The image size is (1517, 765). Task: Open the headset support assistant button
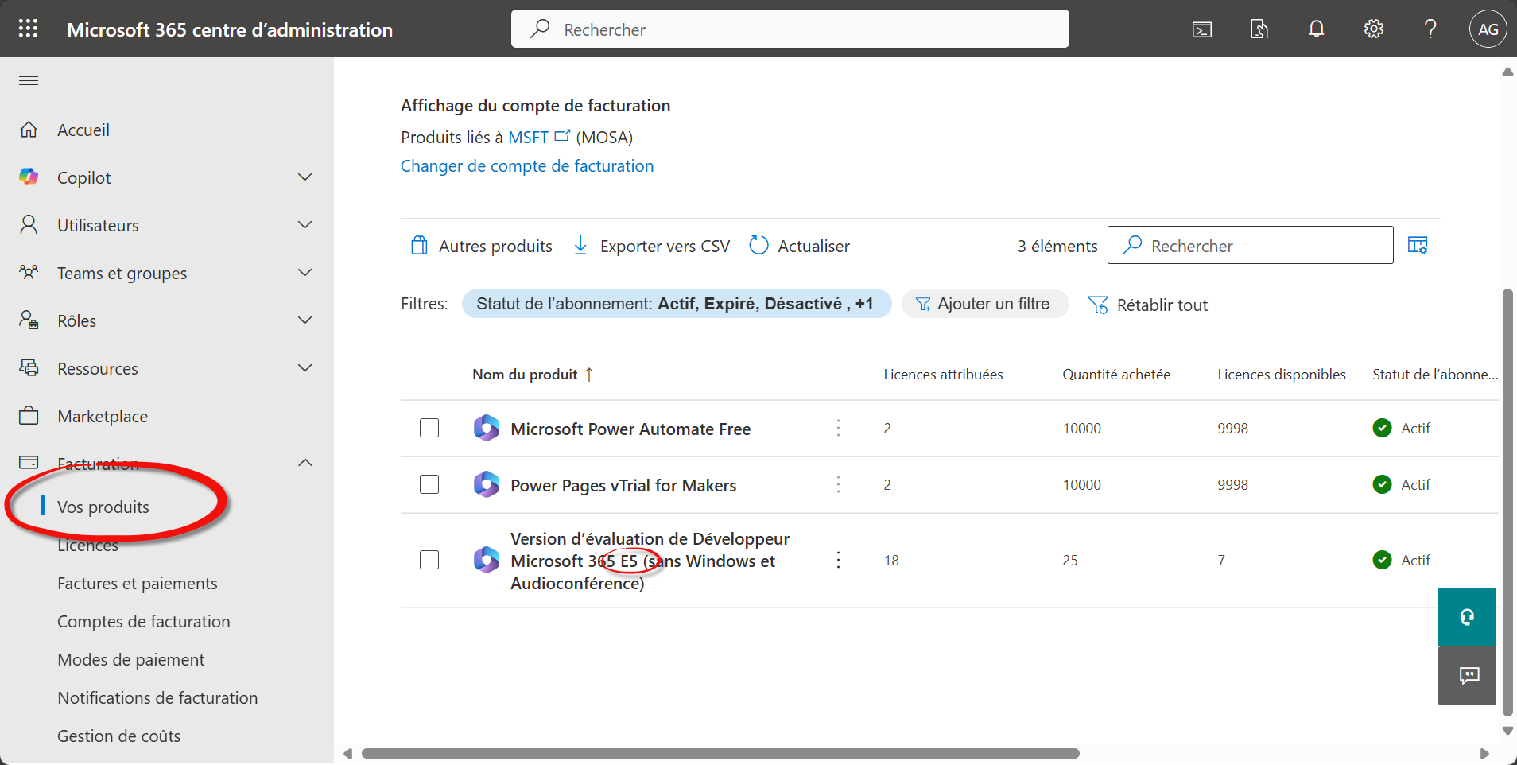click(1466, 617)
